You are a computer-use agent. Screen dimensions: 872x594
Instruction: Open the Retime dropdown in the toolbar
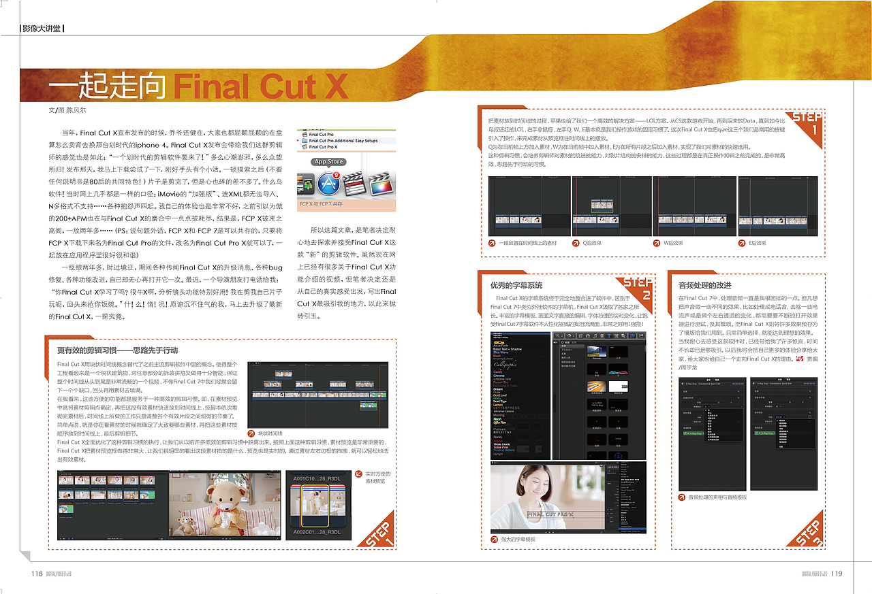(x=571, y=336)
